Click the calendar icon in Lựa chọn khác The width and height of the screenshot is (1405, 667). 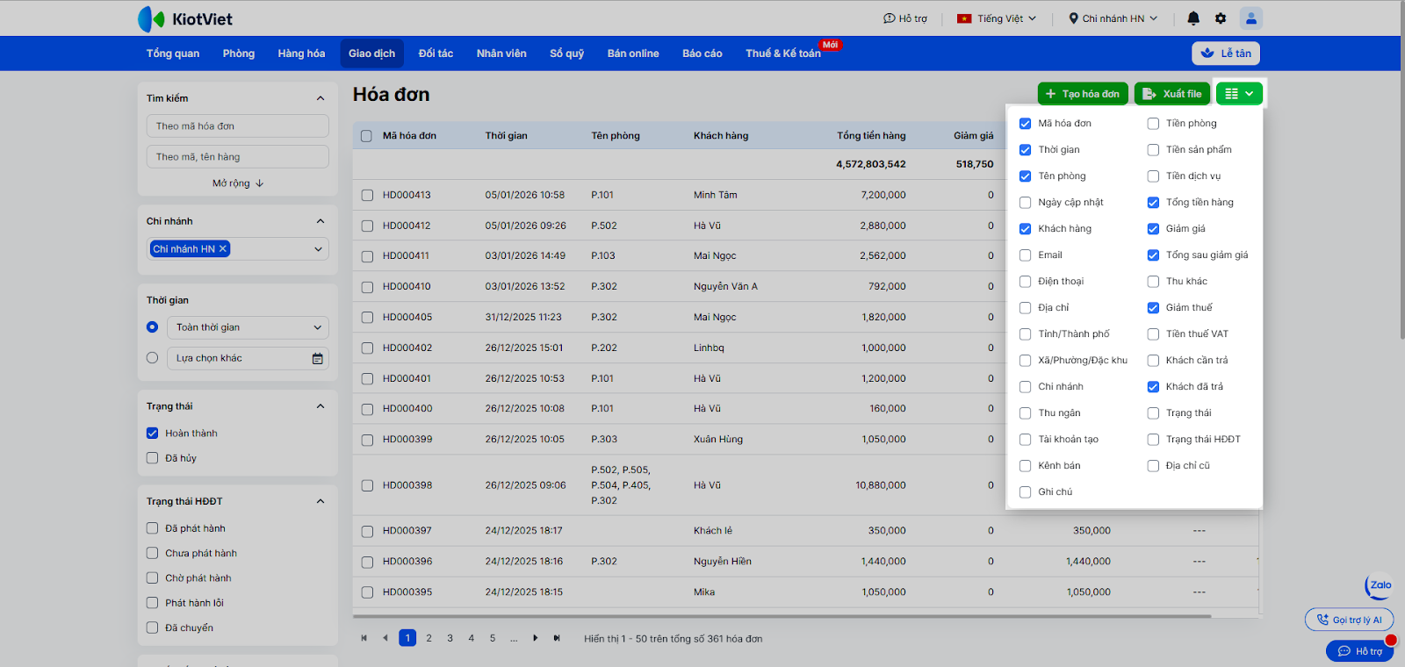(x=317, y=358)
